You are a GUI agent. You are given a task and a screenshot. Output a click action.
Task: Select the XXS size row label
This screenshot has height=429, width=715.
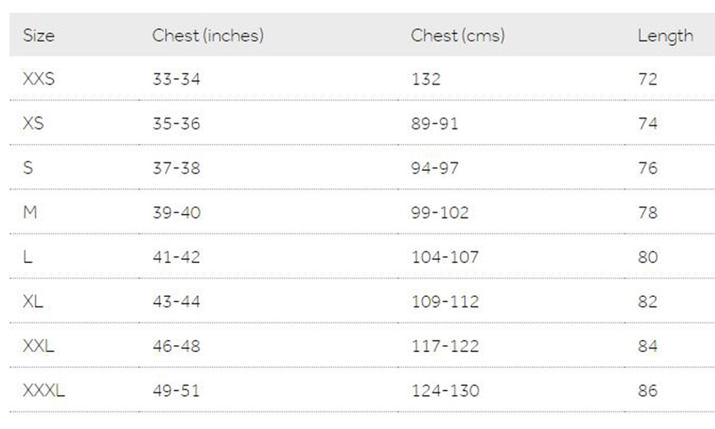click(x=39, y=79)
